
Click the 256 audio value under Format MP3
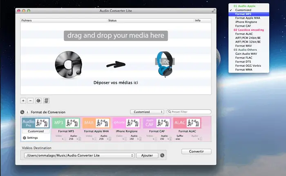tap(71, 139)
